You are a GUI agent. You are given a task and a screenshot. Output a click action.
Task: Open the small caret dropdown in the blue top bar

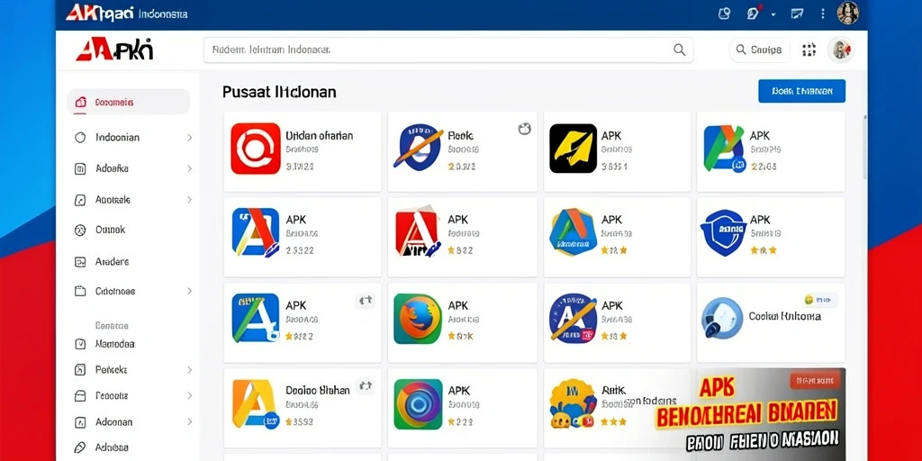(x=773, y=14)
